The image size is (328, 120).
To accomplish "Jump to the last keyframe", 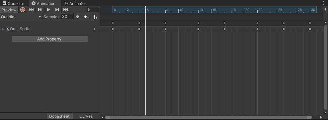I will pyautogui.click(x=66, y=10).
